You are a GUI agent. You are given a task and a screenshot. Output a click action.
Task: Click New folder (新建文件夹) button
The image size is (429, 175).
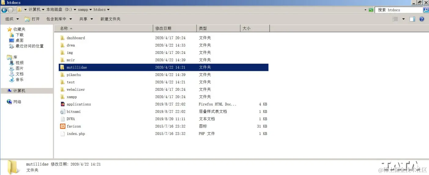click(111, 19)
